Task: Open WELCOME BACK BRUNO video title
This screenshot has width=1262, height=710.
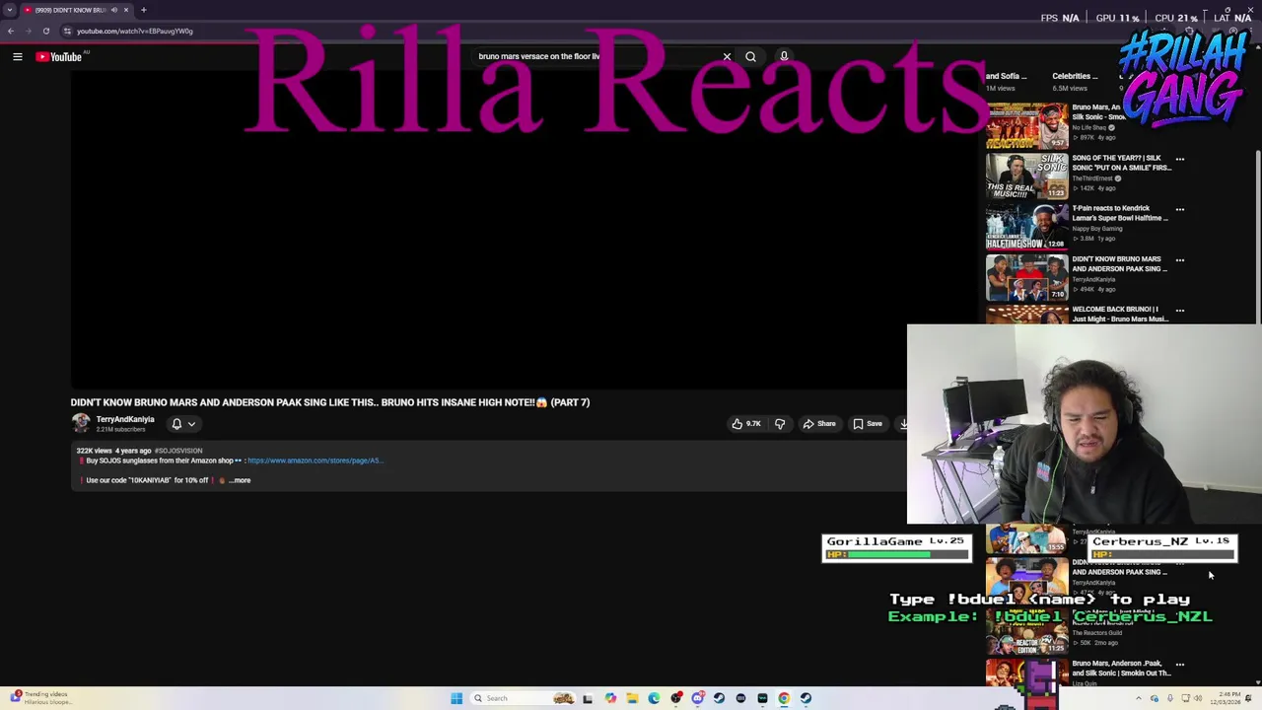Action: (x=1120, y=314)
